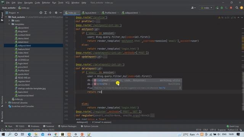
Task: Click the Project vertical side tab
Action: pyautogui.click(x=2, y=16)
